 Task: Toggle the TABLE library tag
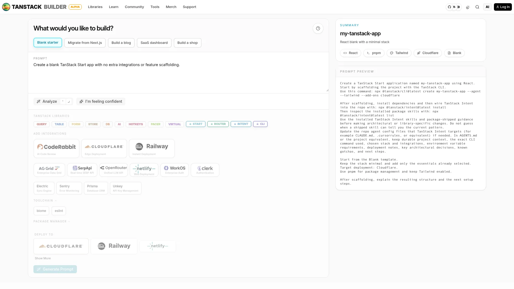(x=59, y=124)
